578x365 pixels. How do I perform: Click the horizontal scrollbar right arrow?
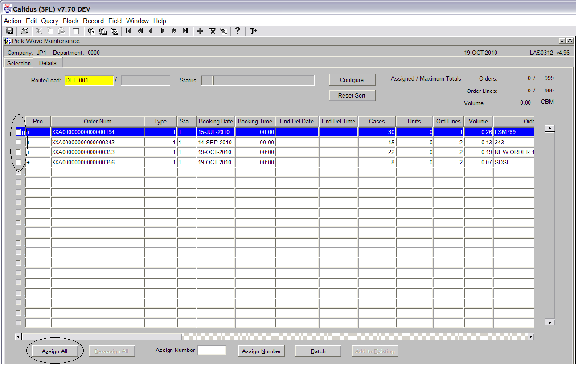[x=530, y=337]
